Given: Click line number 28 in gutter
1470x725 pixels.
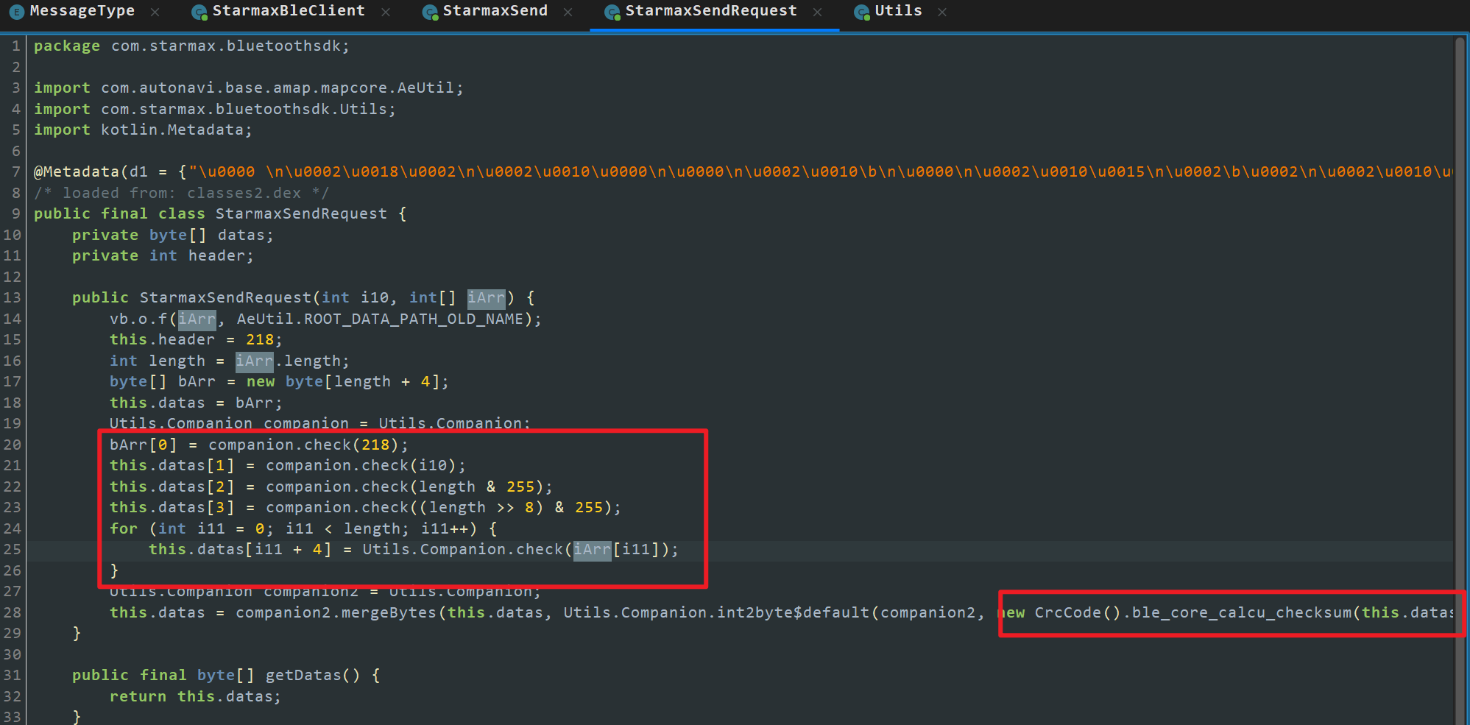Looking at the screenshot, I should click(12, 612).
